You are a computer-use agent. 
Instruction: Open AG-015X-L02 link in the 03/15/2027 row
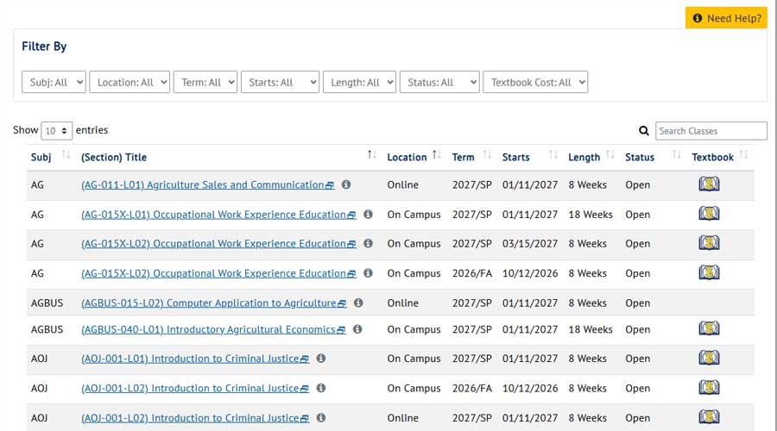[218, 243]
